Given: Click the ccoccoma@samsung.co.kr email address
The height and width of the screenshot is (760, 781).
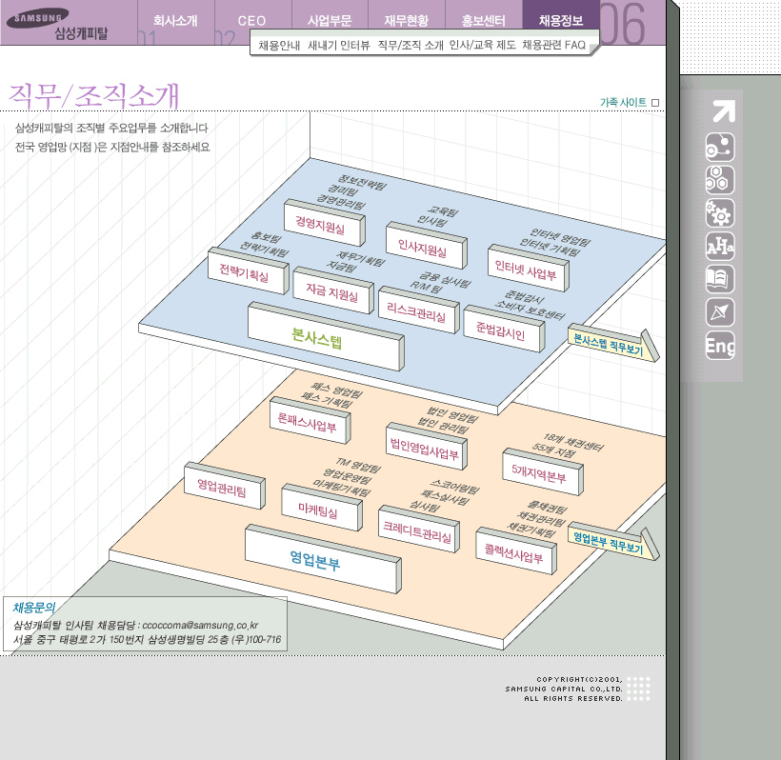Looking at the screenshot, I should 200,625.
